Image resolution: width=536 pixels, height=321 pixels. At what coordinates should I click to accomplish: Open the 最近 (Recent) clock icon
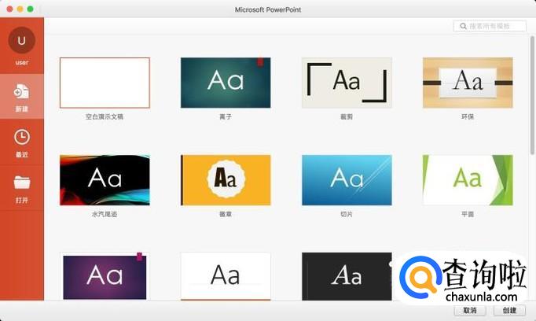tap(22, 137)
